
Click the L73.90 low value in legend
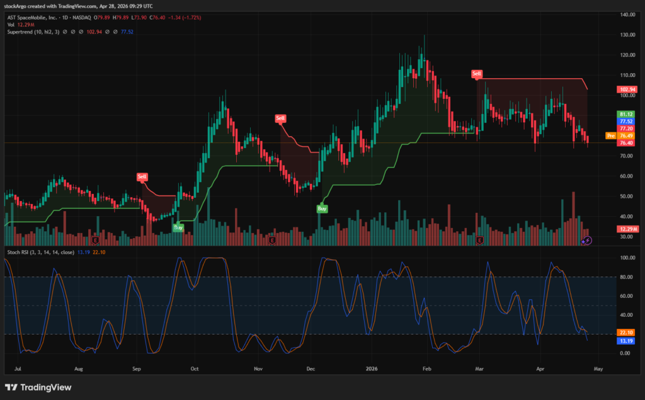tap(139, 18)
